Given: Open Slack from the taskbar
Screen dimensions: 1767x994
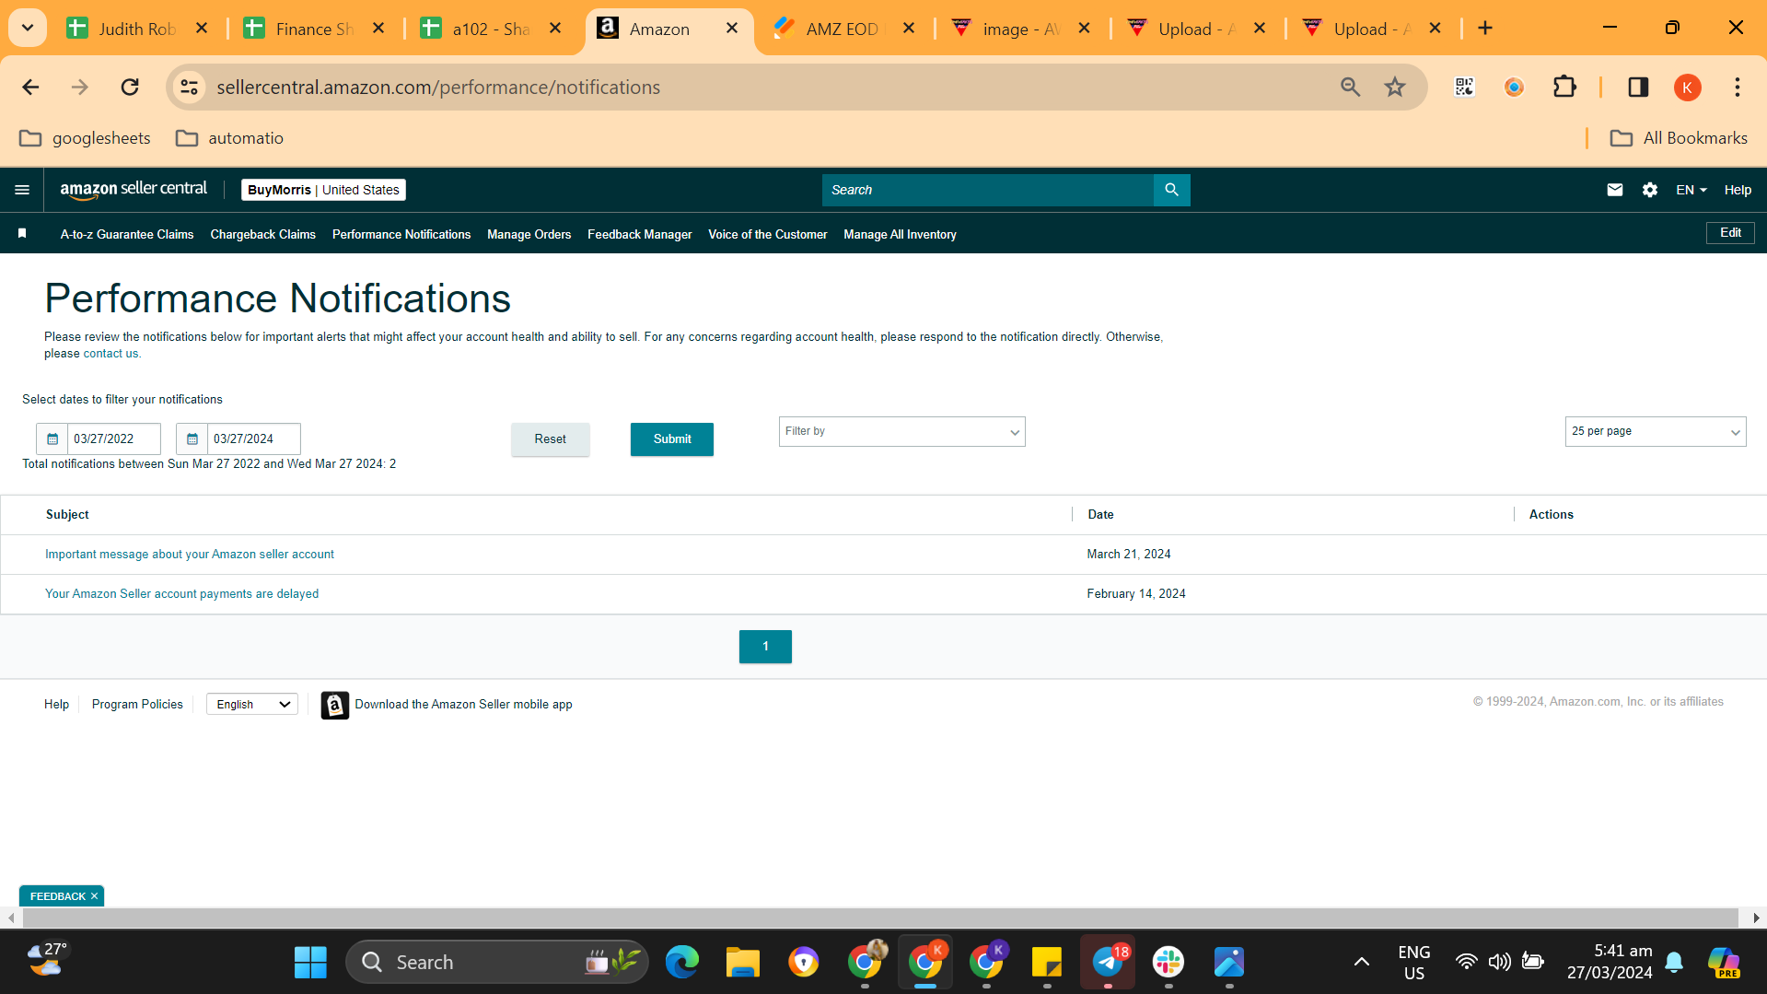Looking at the screenshot, I should click(1168, 963).
